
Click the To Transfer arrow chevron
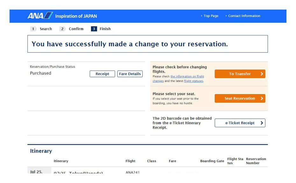point(262,74)
